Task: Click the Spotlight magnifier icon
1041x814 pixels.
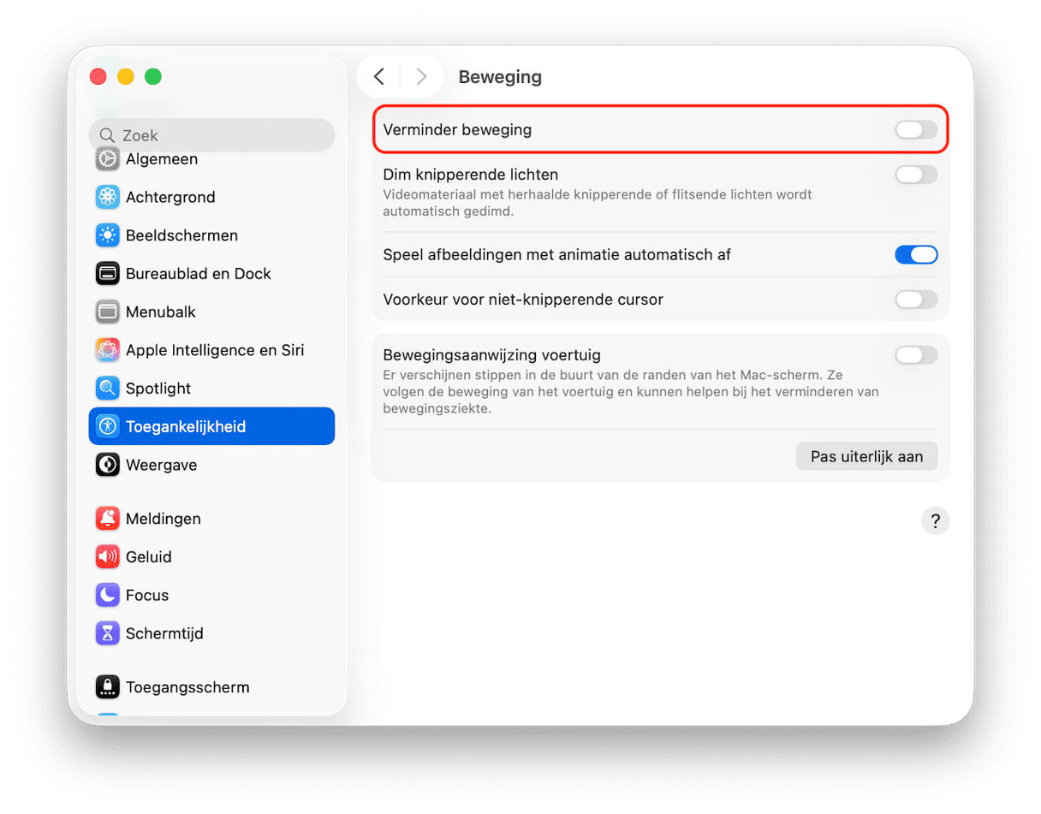Action: point(107,389)
